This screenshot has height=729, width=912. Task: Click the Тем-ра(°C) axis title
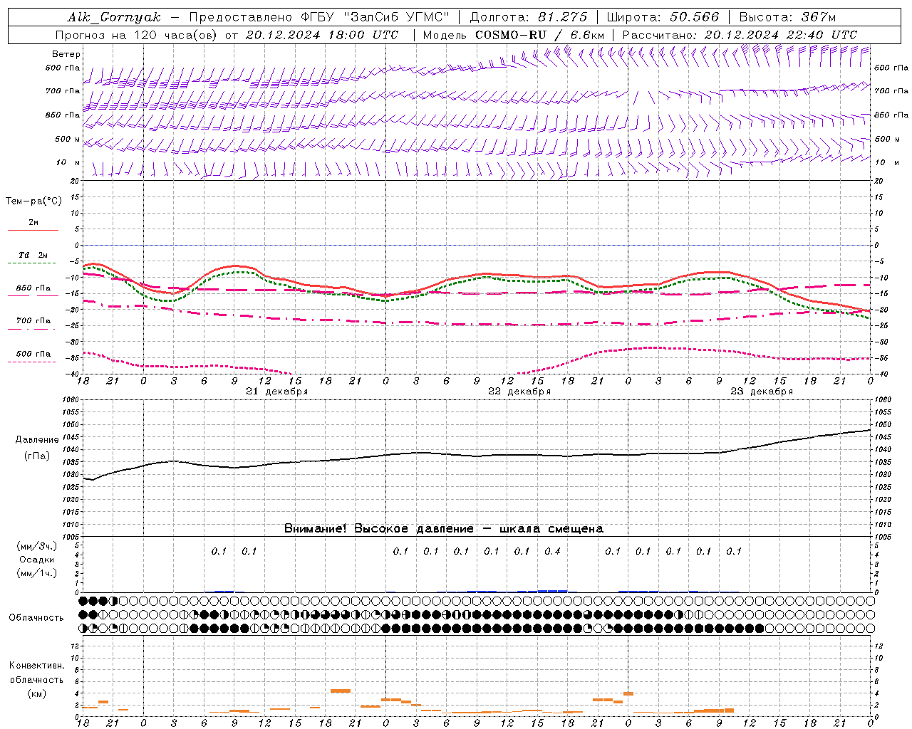point(33,201)
